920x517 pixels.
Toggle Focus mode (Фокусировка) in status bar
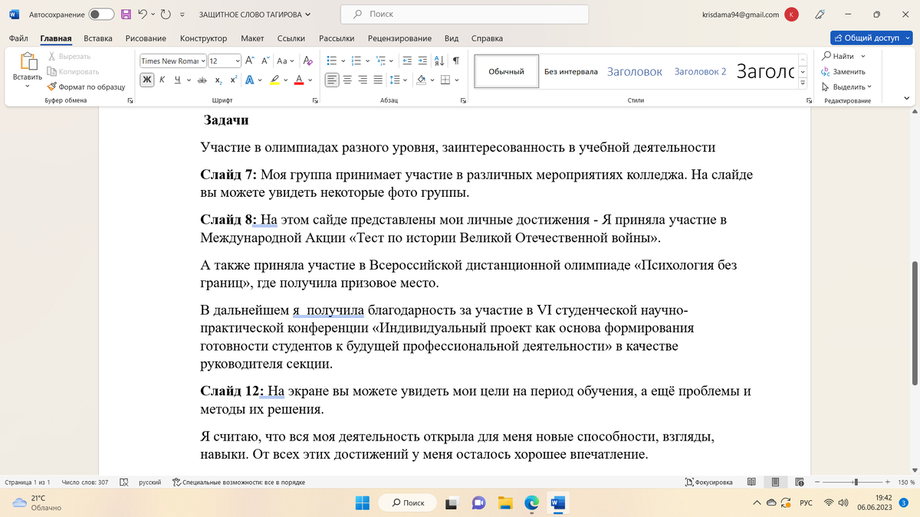pos(708,483)
